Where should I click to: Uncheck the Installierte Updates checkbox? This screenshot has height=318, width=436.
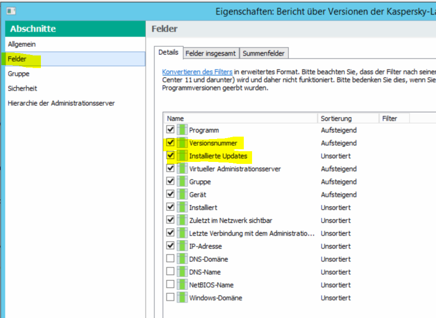tap(170, 155)
